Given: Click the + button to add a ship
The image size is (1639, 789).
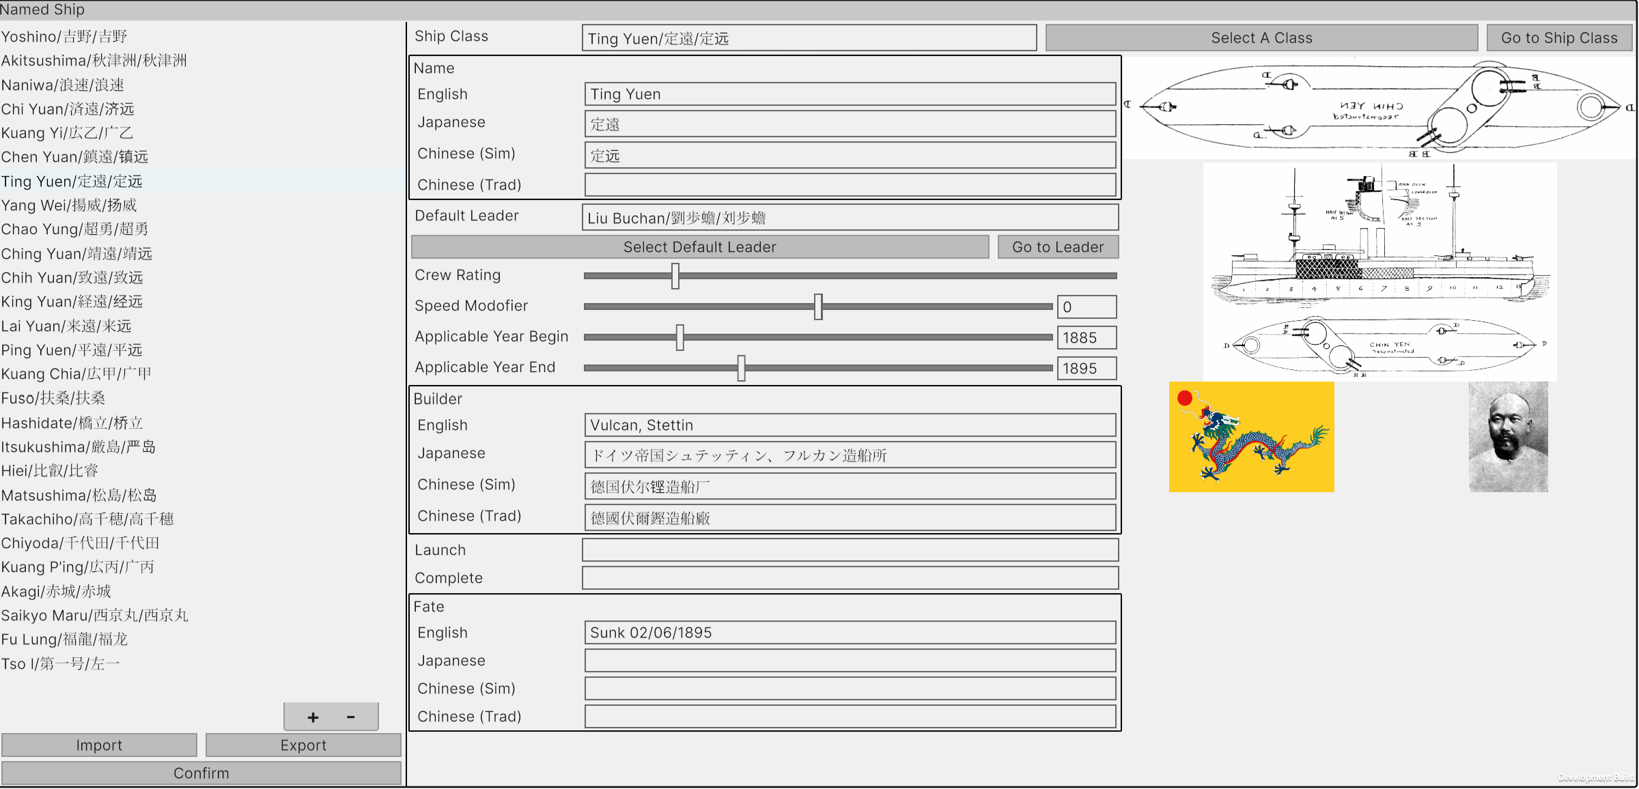Looking at the screenshot, I should click(313, 717).
